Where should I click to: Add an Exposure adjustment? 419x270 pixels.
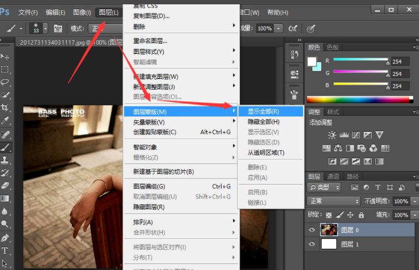(x=367, y=135)
